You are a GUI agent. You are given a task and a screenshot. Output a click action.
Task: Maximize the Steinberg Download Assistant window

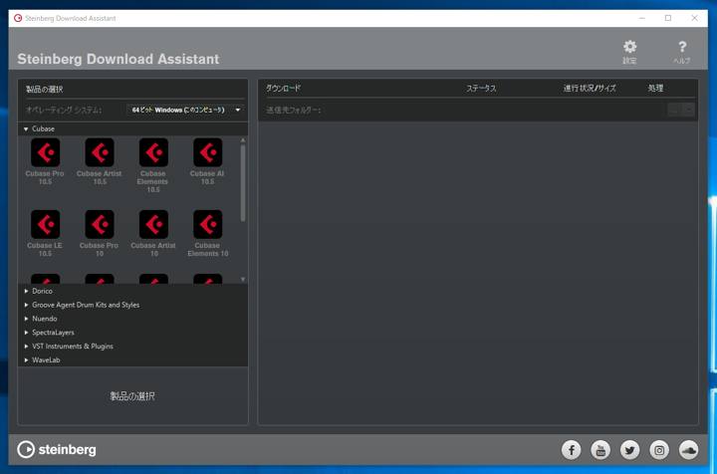pyautogui.click(x=668, y=18)
